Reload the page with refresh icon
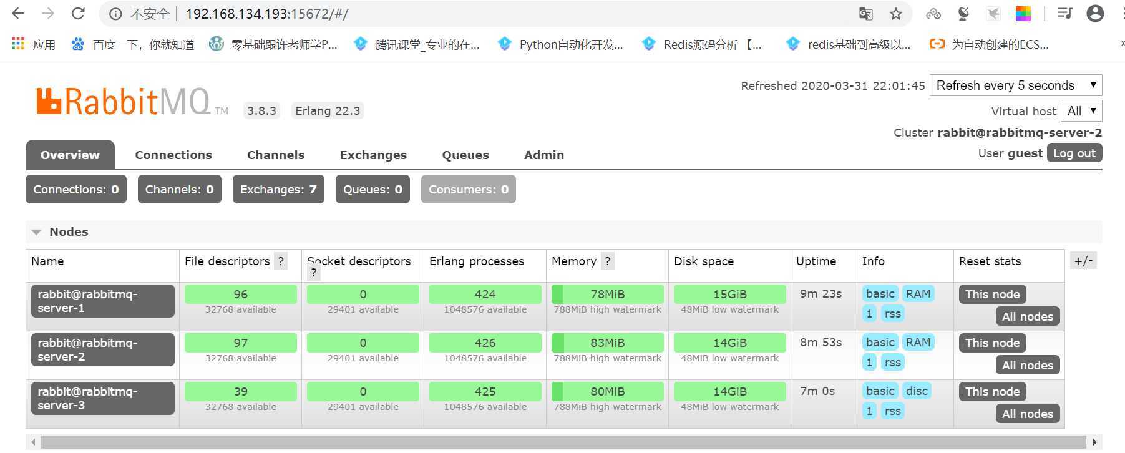 78,14
